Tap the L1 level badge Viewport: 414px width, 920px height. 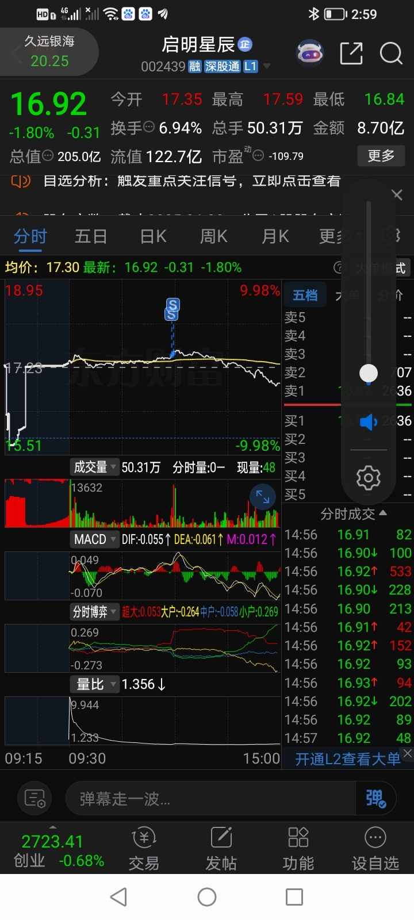250,67
